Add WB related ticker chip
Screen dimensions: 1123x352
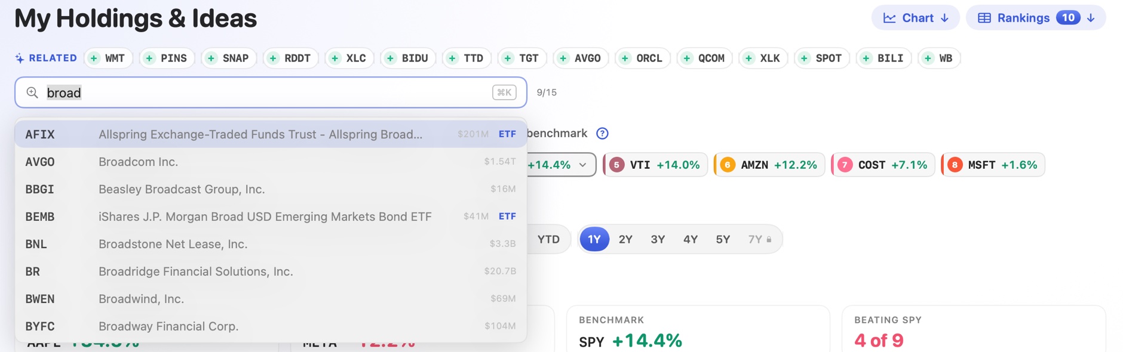point(939,58)
